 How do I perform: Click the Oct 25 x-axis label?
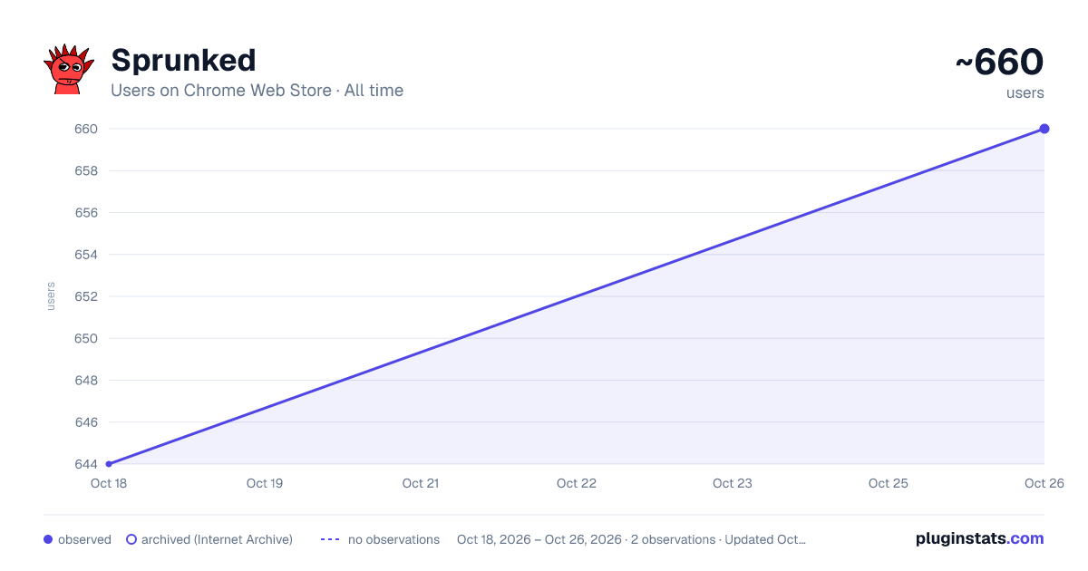click(x=889, y=483)
